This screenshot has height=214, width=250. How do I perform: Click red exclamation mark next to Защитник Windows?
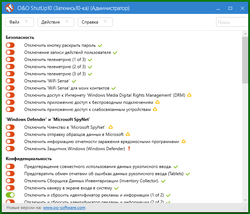(x=129, y=148)
